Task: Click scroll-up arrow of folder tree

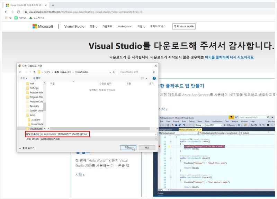Action: 45,83
